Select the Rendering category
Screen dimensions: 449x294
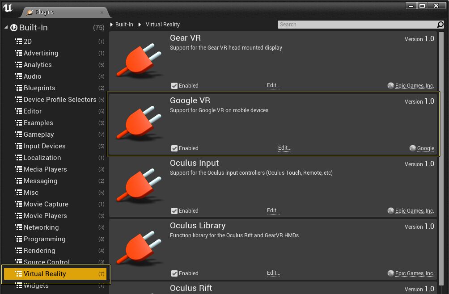[x=39, y=251]
